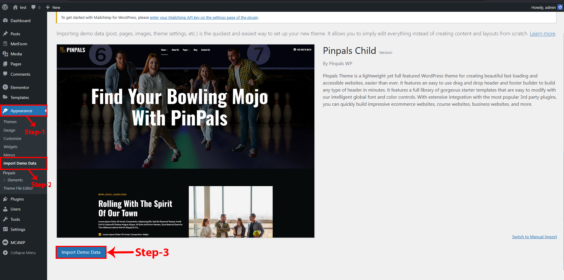564x280 pixels.
Task: Click the Switch to Manual Import link
Action: (534, 237)
